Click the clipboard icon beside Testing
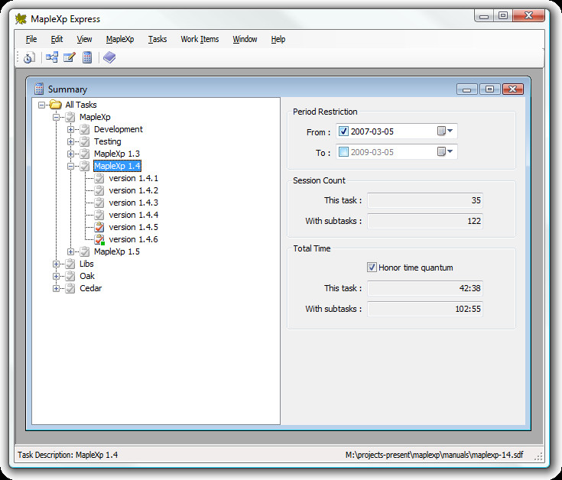Image resolution: width=562 pixels, height=480 pixels. pyautogui.click(x=85, y=141)
